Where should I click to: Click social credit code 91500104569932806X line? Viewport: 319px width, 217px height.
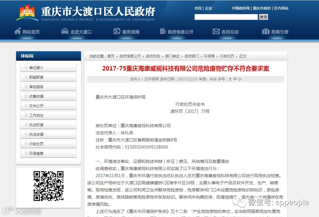(132, 147)
